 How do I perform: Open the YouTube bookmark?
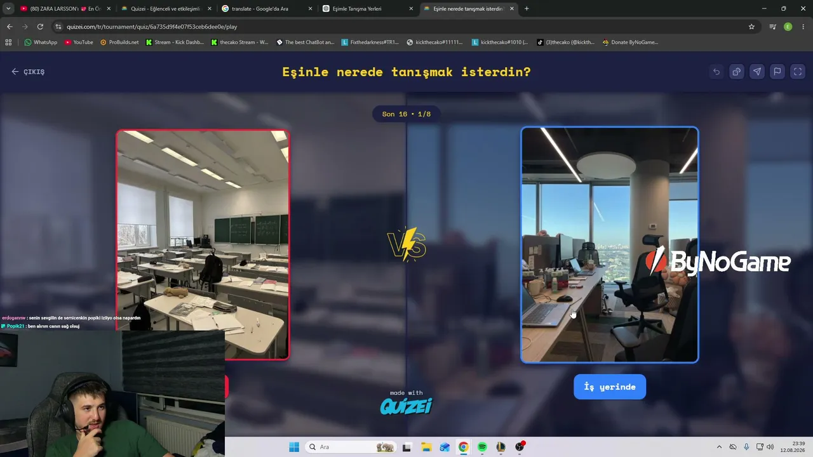(x=79, y=43)
